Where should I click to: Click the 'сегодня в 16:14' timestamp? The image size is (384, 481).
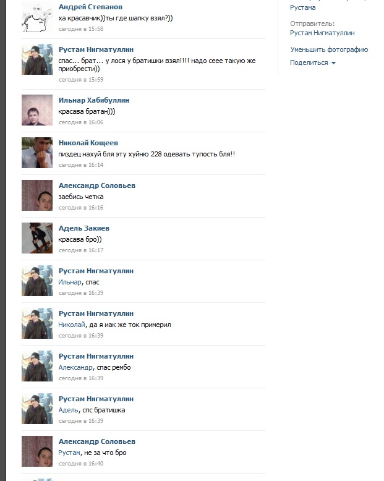coord(81,165)
